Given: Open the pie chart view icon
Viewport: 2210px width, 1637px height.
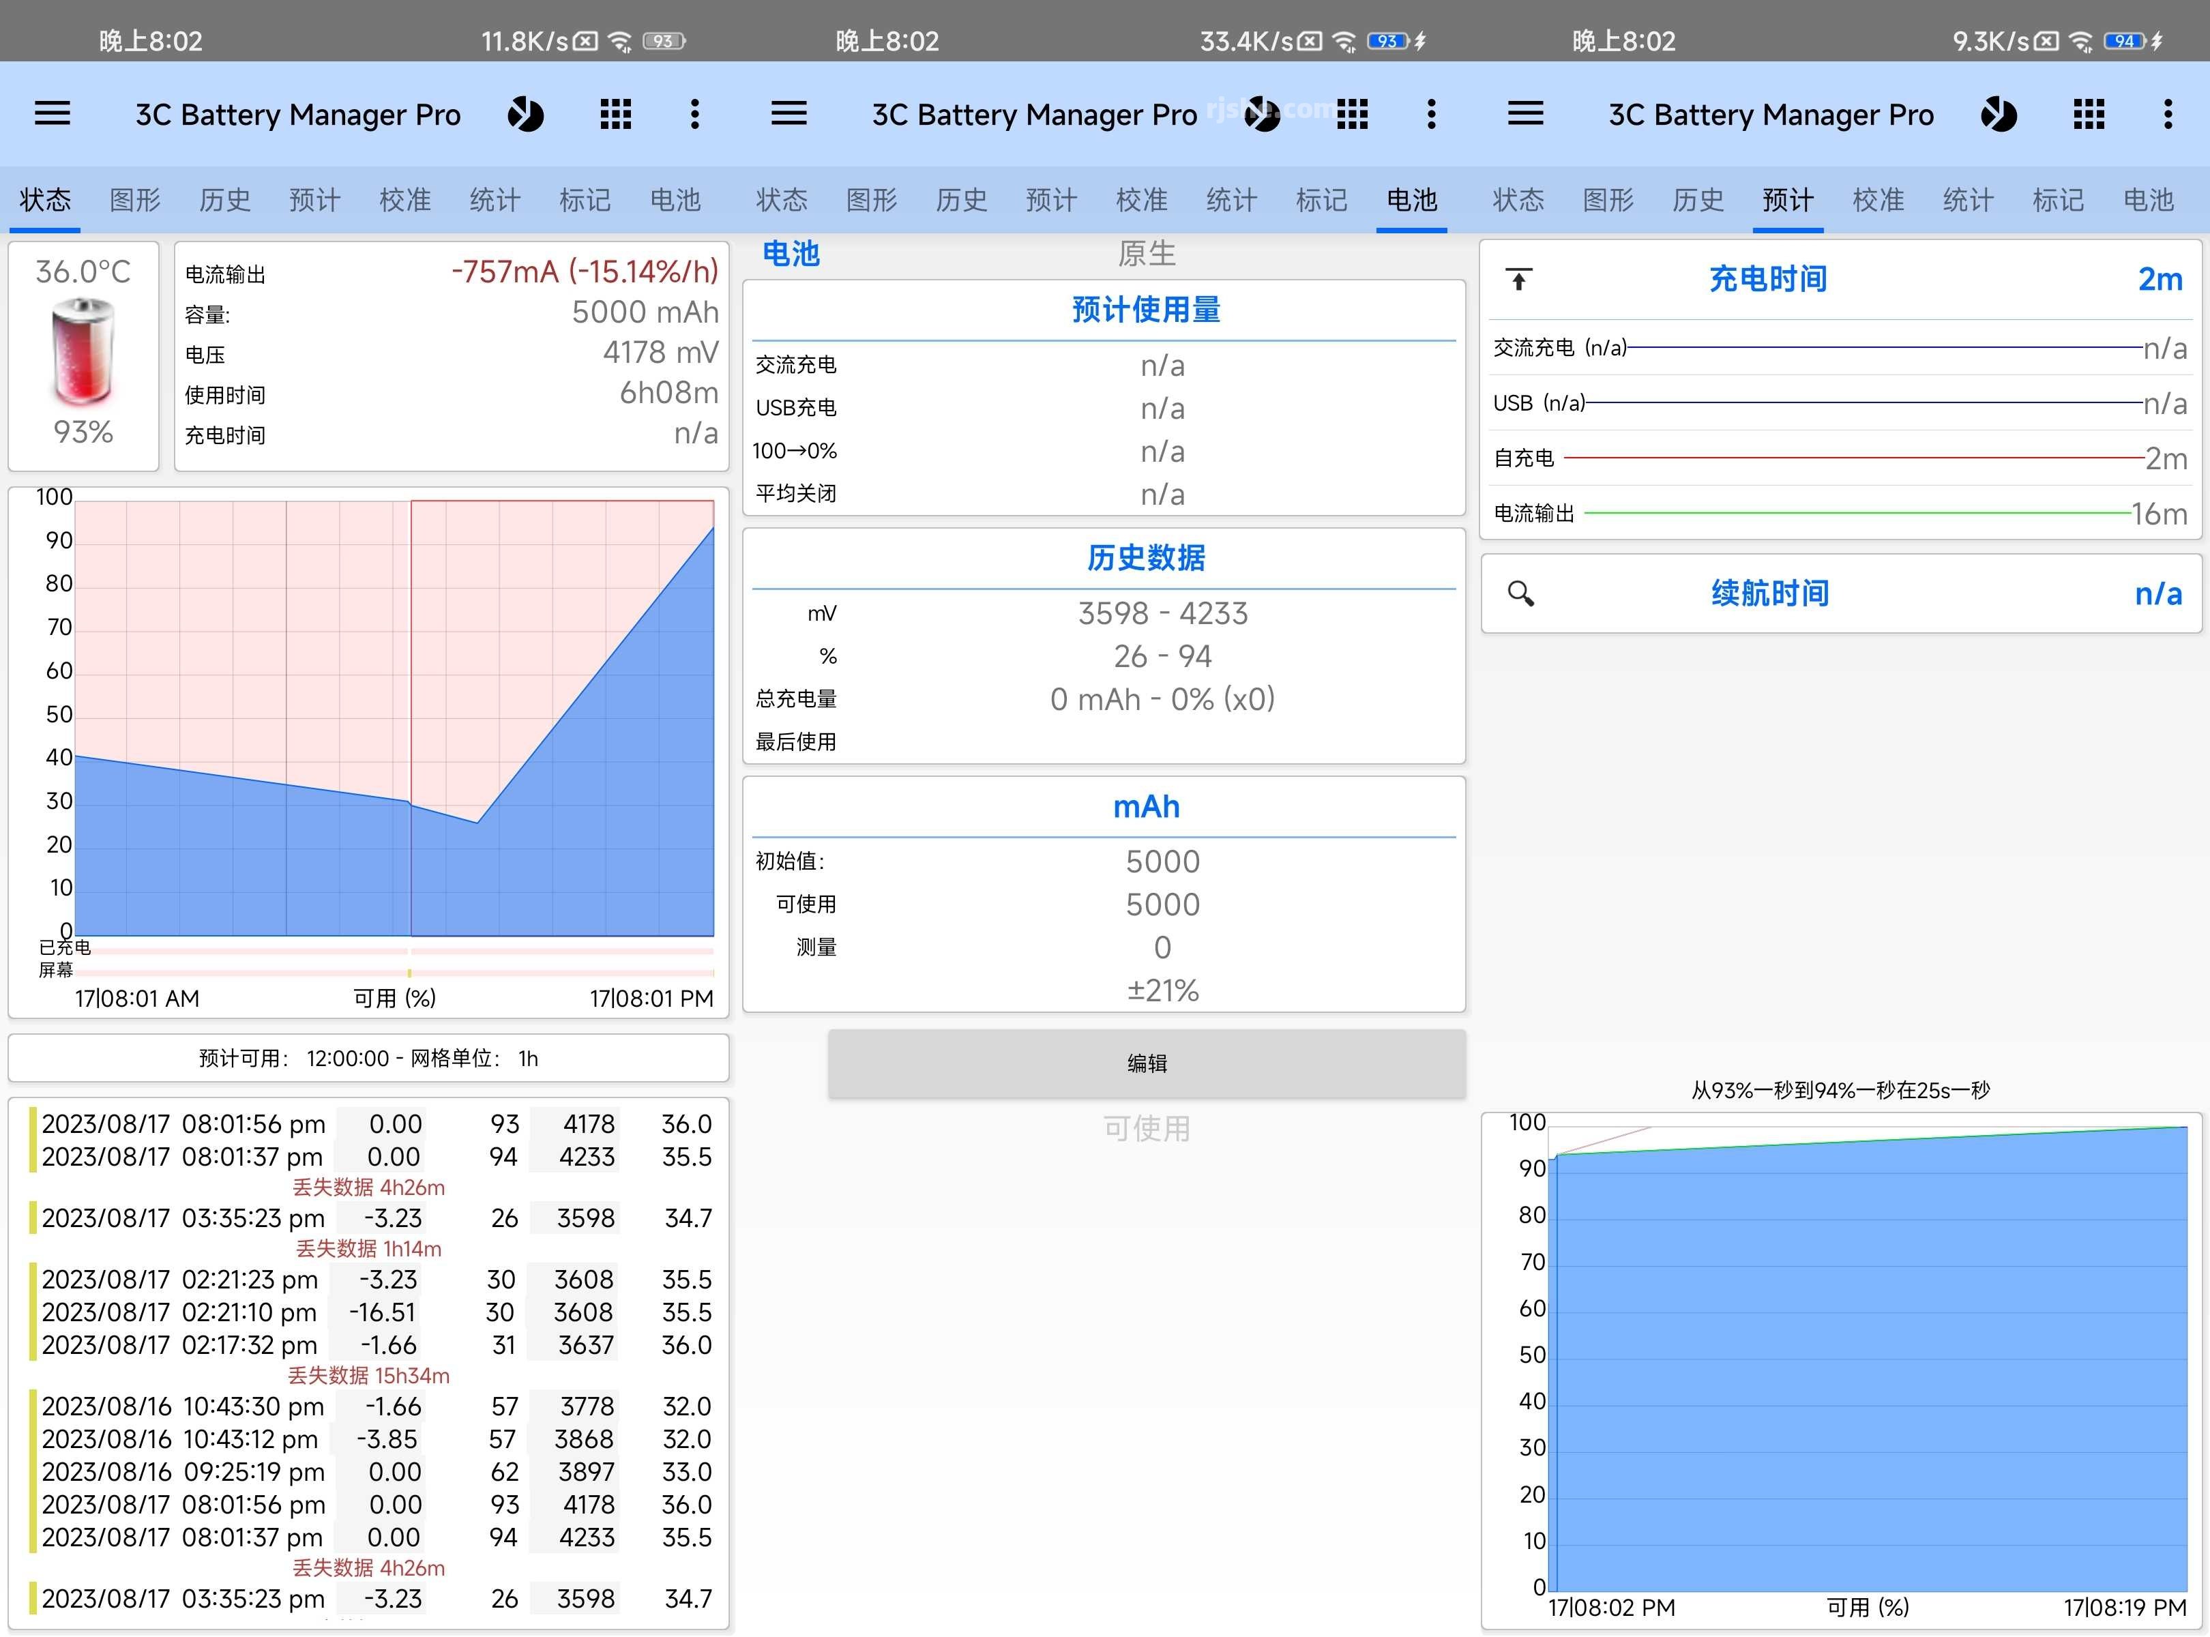Looking at the screenshot, I should 526,114.
